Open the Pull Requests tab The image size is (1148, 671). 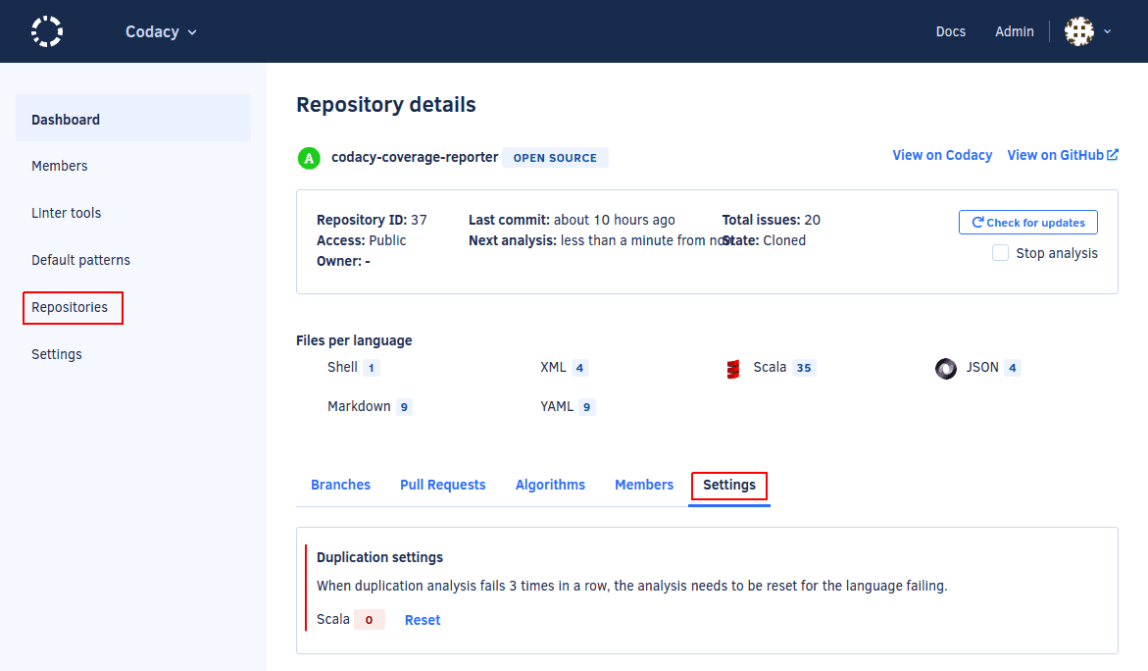click(x=442, y=485)
